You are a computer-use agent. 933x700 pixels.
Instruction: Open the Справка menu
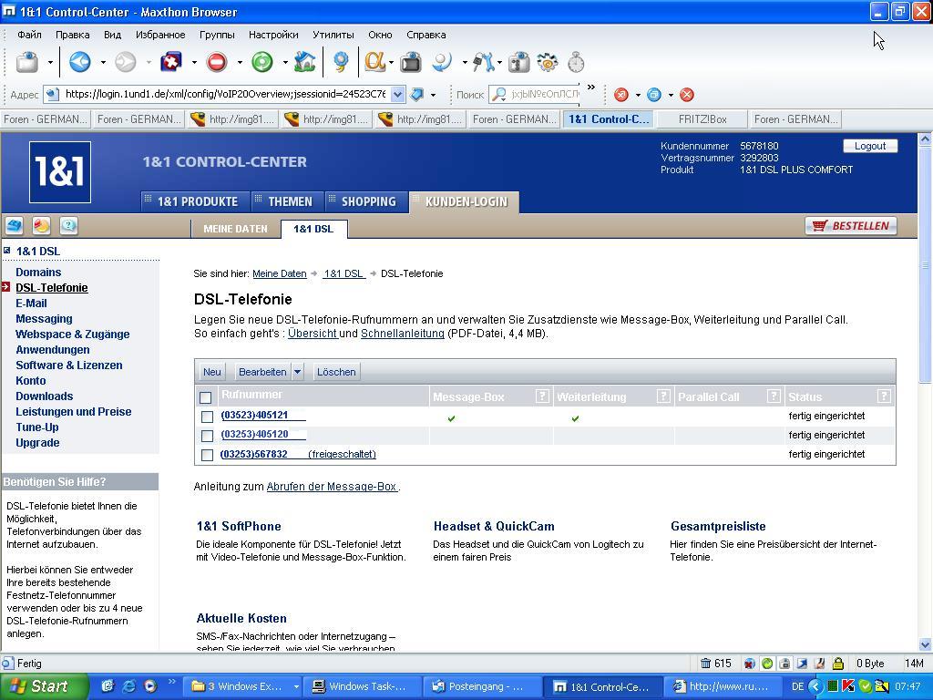point(426,35)
